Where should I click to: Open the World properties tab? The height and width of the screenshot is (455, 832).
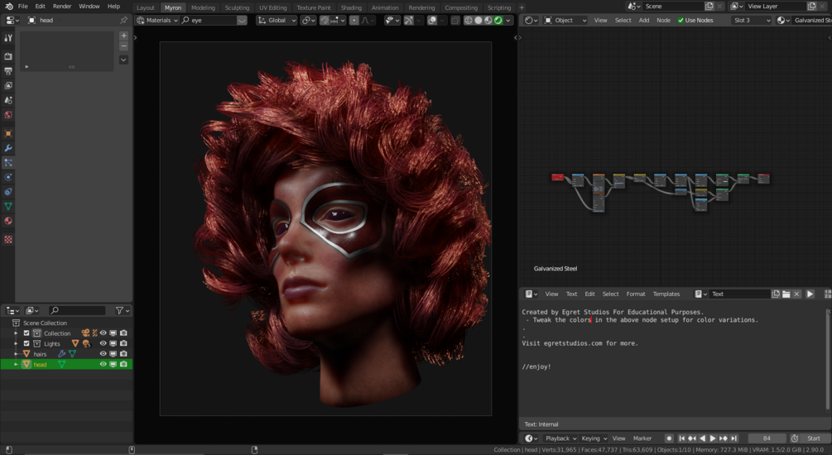click(8, 114)
